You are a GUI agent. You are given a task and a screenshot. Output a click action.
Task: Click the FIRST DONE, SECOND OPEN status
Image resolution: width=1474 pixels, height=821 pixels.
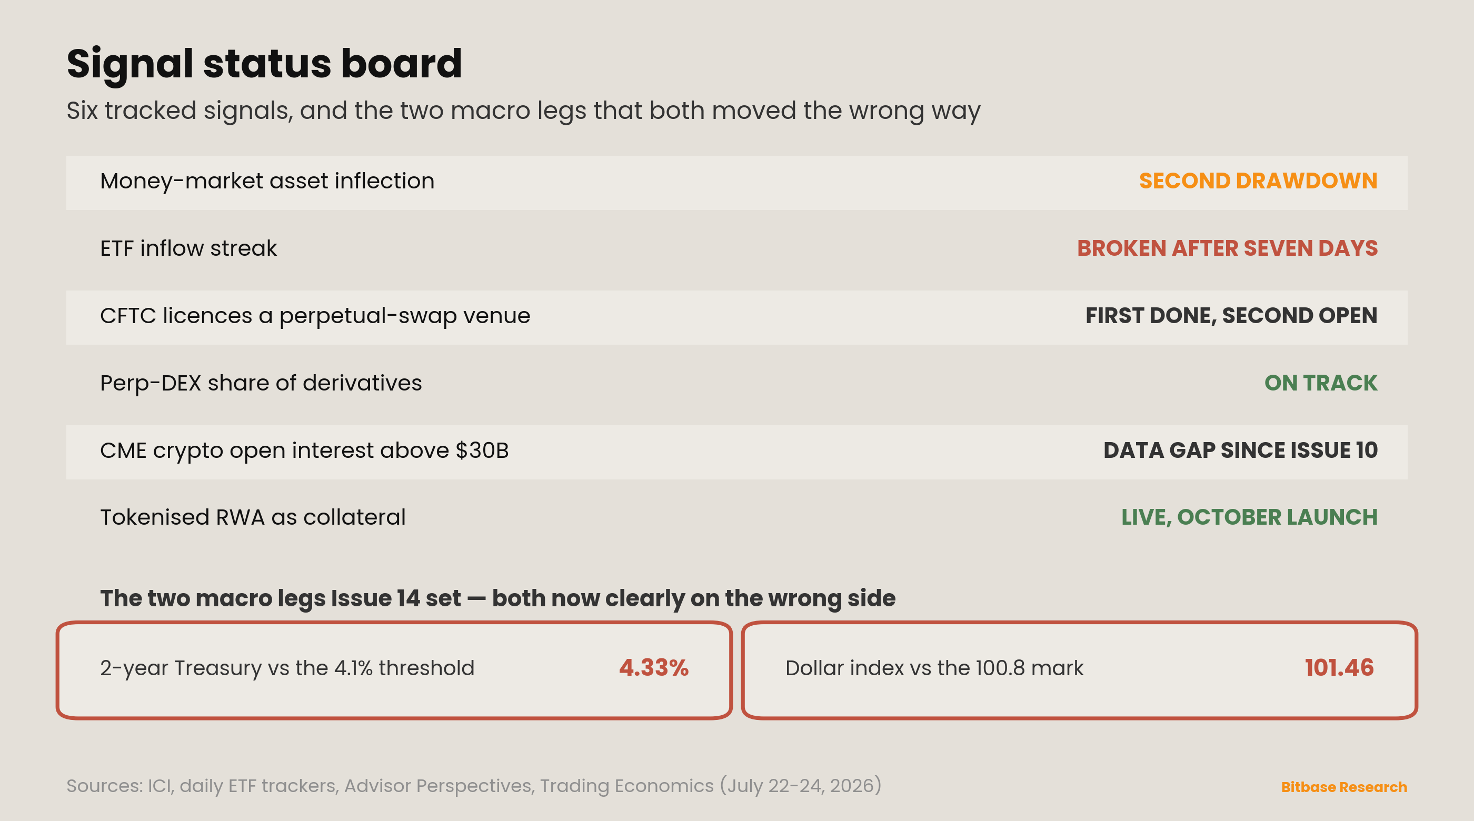[1231, 316]
